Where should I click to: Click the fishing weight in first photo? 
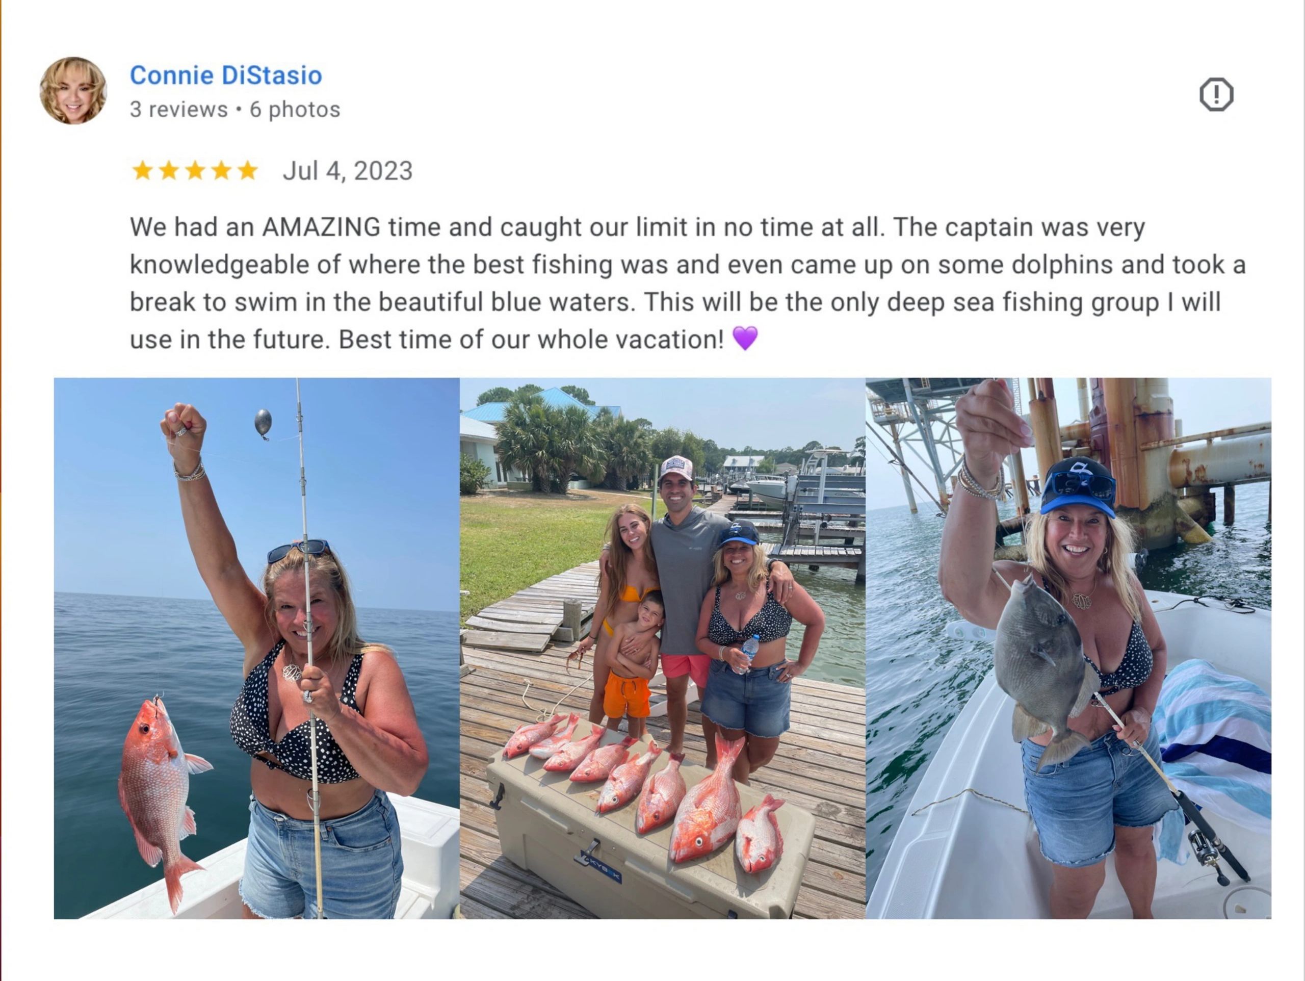point(263,424)
